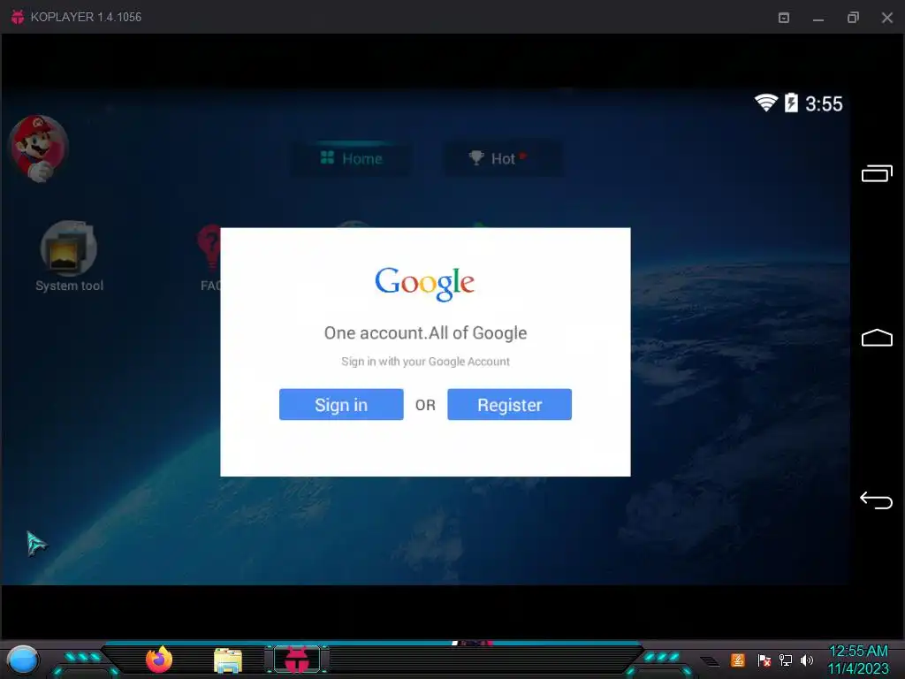Switch to the Hot tab
This screenshot has width=905, height=679.
click(502, 158)
